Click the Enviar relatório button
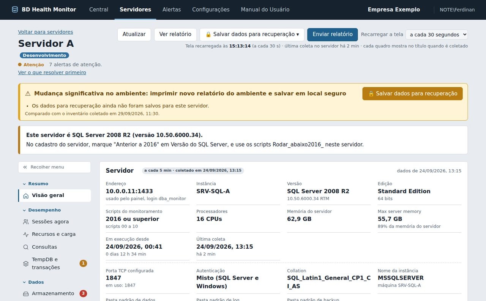This screenshot has height=301, width=486. point(333,35)
